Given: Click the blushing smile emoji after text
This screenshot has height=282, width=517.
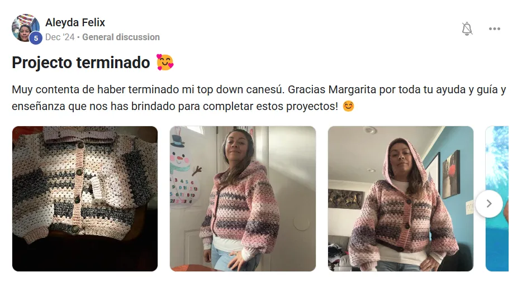Looking at the screenshot, I should (348, 106).
